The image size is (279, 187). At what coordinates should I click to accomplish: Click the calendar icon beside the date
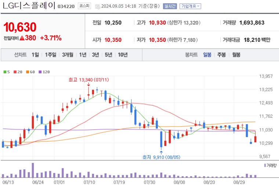[98, 7]
